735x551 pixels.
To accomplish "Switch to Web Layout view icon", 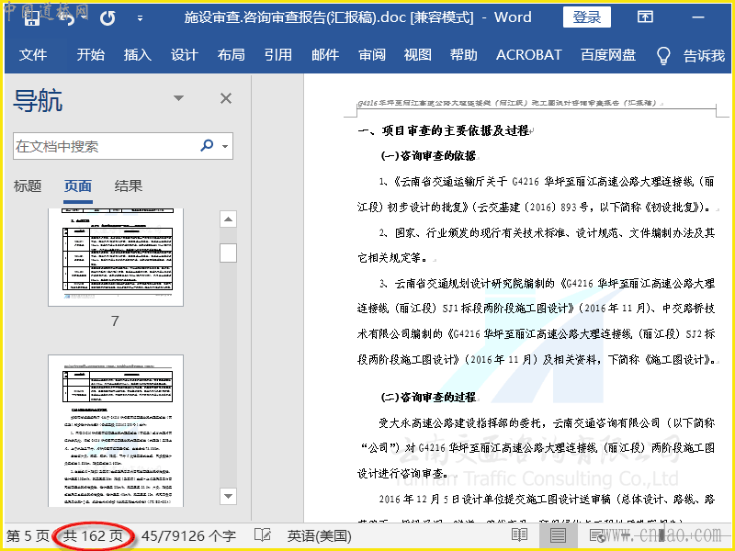I will 596,535.
